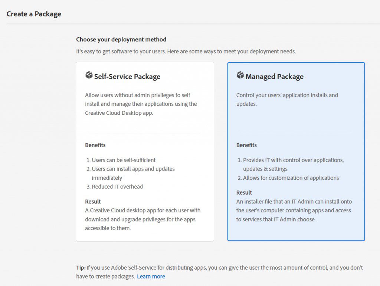Click the Benefits label on Self-Service card

pos(95,145)
